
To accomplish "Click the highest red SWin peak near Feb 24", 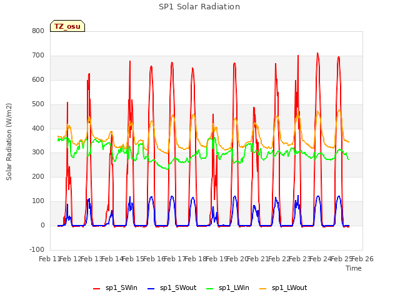I will [317, 53].
